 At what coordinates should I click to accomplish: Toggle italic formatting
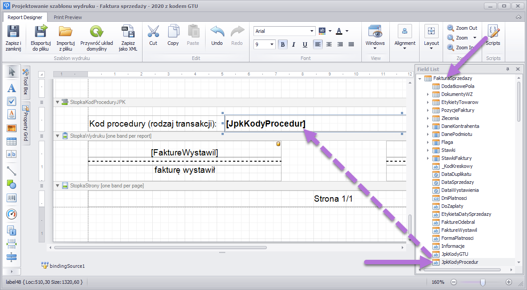pos(293,44)
